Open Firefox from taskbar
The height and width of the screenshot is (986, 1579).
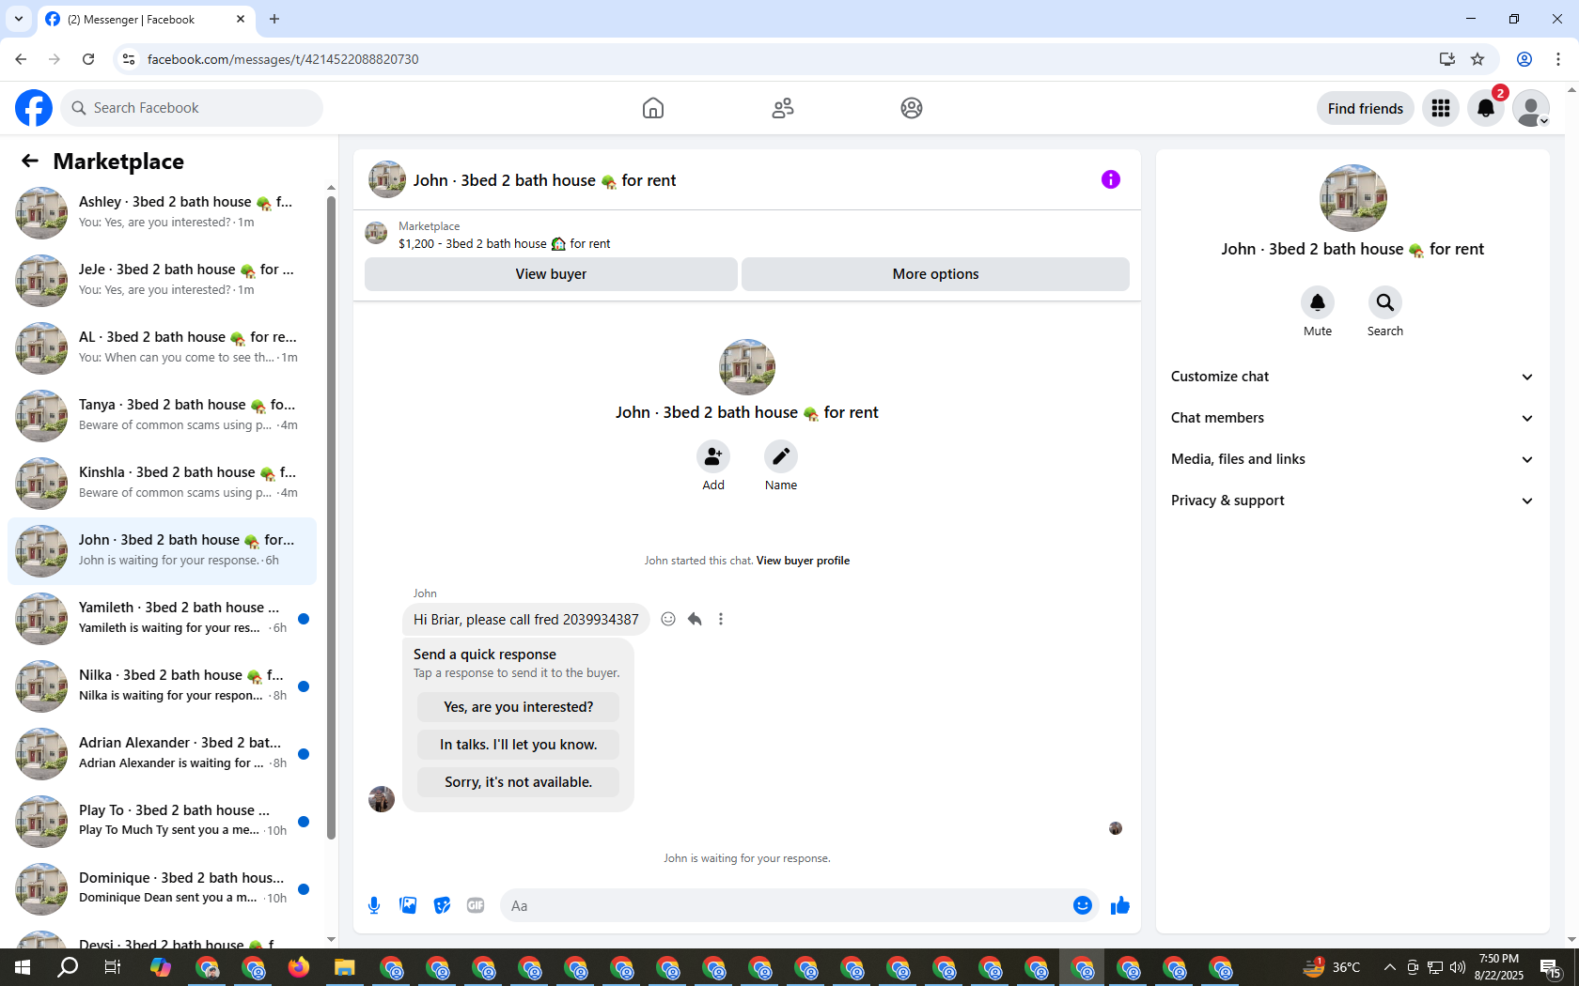[x=299, y=967]
